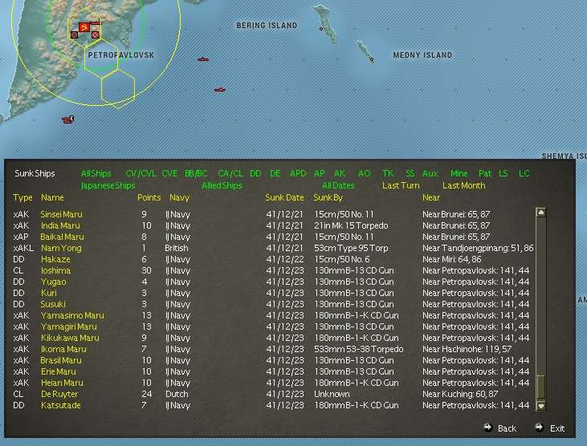This screenshot has height=446, width=587.
Task: Filter by Pat ship type
Action: pyautogui.click(x=485, y=173)
